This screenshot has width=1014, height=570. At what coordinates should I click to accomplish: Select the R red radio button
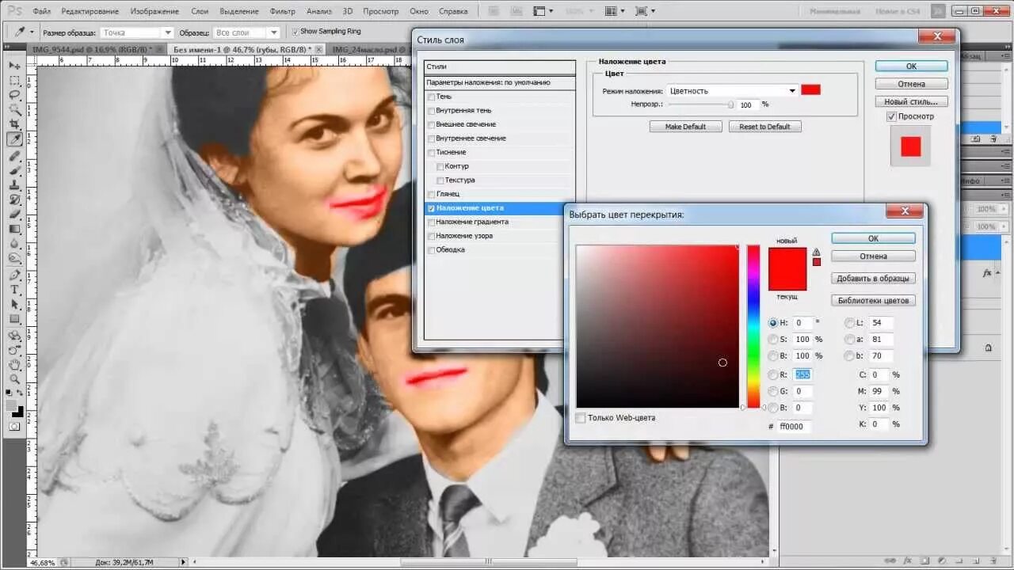[x=773, y=374]
